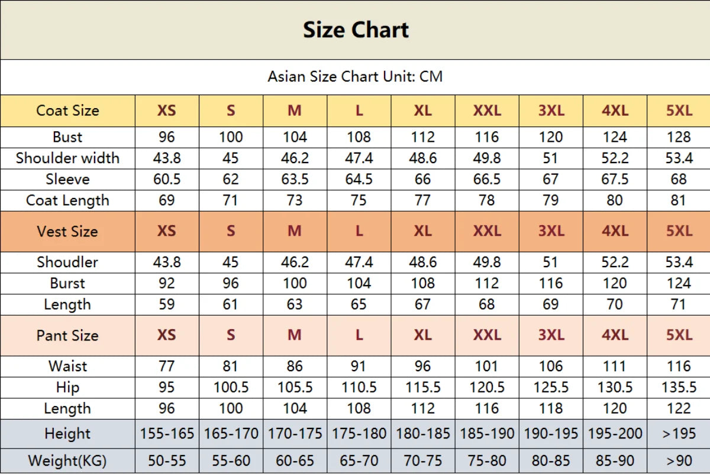Select Sleeve value "64.5"
Screen dimensions: 710x474
pyautogui.click(x=359, y=179)
